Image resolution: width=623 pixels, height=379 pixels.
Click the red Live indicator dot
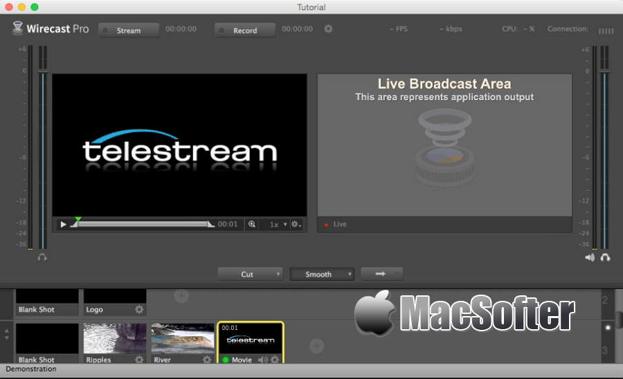326,225
